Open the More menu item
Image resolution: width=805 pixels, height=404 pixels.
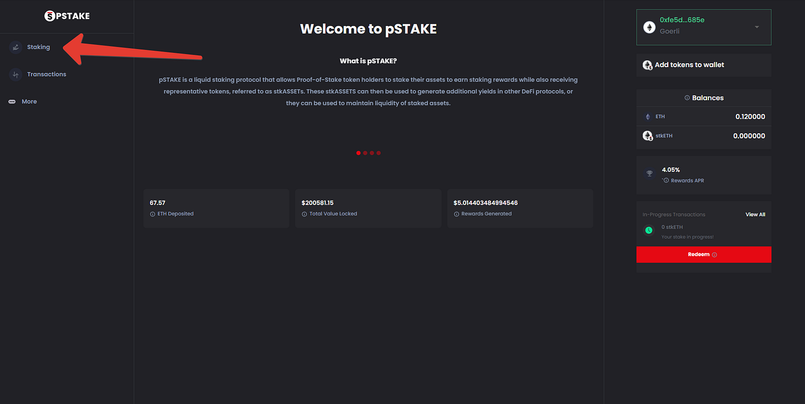[x=29, y=102]
